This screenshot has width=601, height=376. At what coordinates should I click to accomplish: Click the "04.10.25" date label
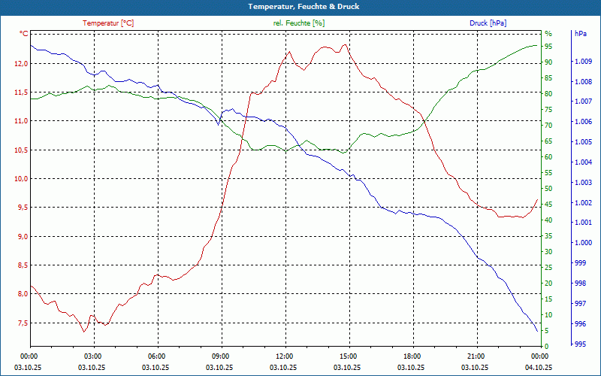click(539, 368)
